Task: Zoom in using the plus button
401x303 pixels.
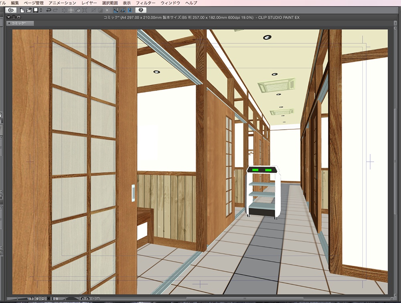Action: pyautogui.click(x=43, y=299)
